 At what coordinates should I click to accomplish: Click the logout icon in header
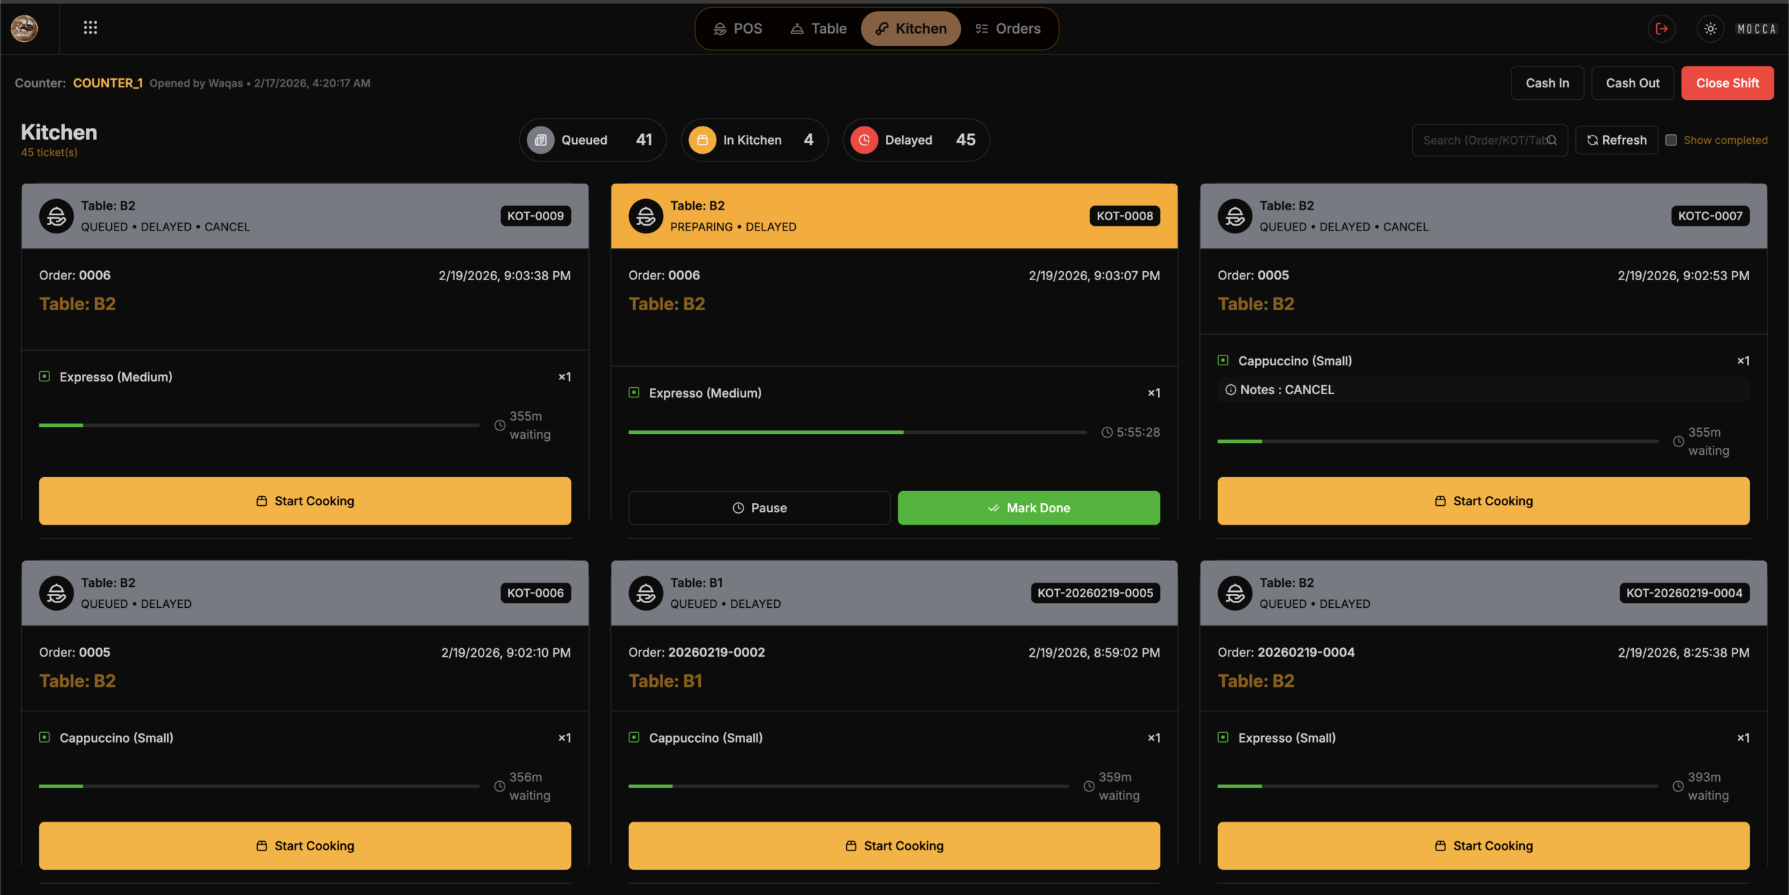point(1662,29)
